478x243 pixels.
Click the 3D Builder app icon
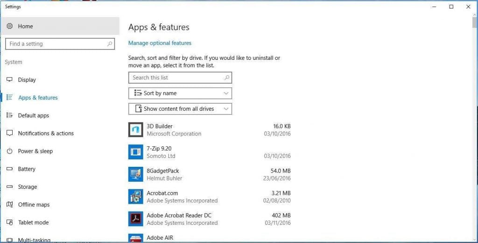(x=136, y=130)
